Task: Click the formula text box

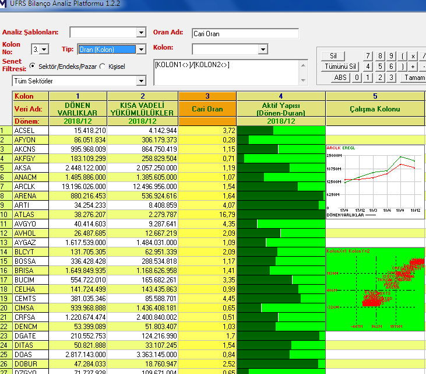Action: [x=227, y=72]
